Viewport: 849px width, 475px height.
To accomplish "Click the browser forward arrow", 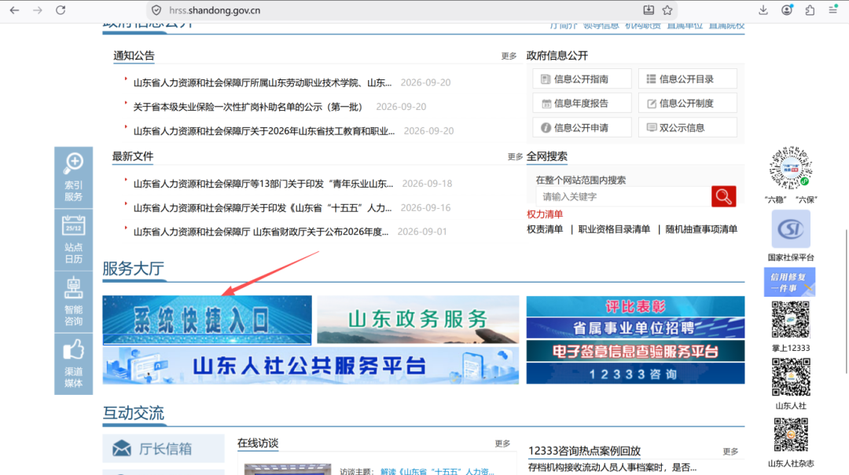I will (38, 10).
